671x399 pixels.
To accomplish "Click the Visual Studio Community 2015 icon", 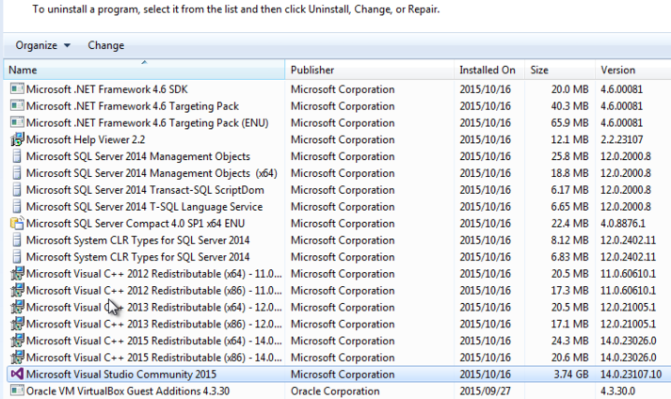I will (x=16, y=375).
